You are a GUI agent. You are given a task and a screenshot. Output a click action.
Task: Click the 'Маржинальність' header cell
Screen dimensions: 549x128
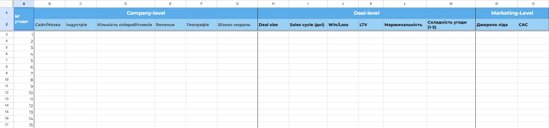[x=405, y=25]
